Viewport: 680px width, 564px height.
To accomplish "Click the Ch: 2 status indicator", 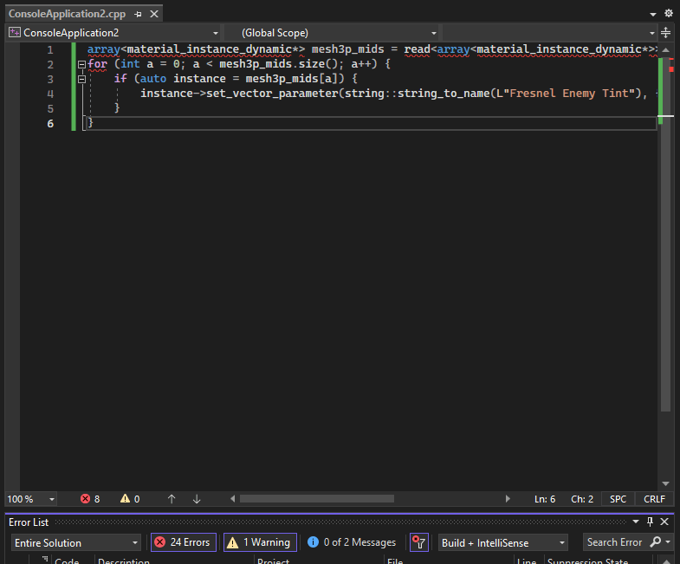I will point(582,499).
